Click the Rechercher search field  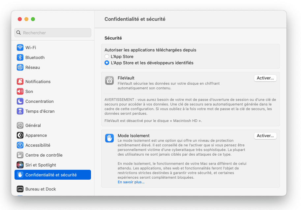point(53,33)
